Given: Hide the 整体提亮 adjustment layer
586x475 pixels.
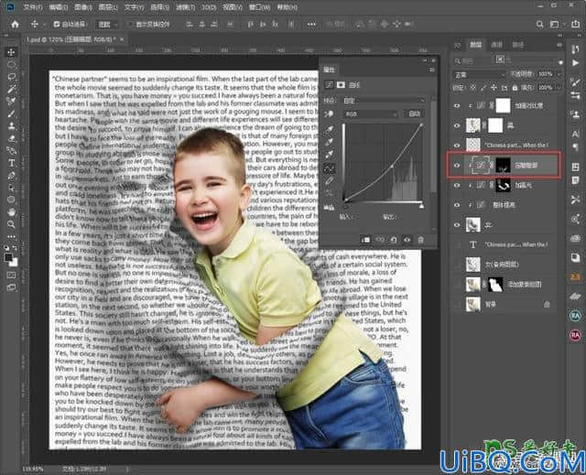Looking at the screenshot, I should [x=457, y=205].
